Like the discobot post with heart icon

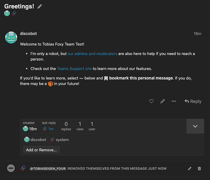click(x=151, y=101)
